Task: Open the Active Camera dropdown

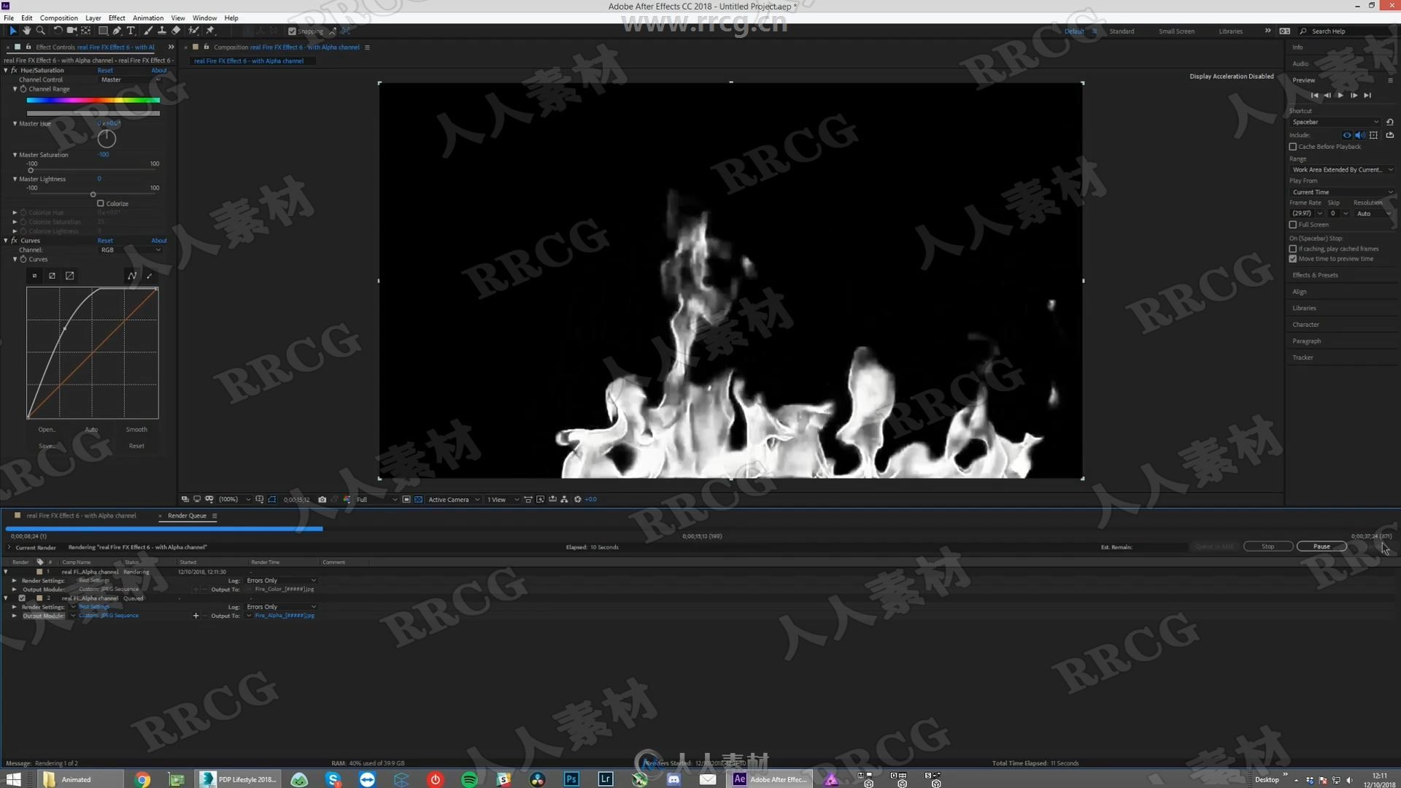Action: (454, 500)
